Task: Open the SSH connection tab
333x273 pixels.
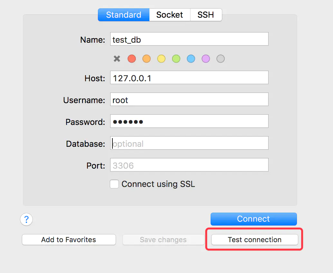Action: pyautogui.click(x=206, y=15)
